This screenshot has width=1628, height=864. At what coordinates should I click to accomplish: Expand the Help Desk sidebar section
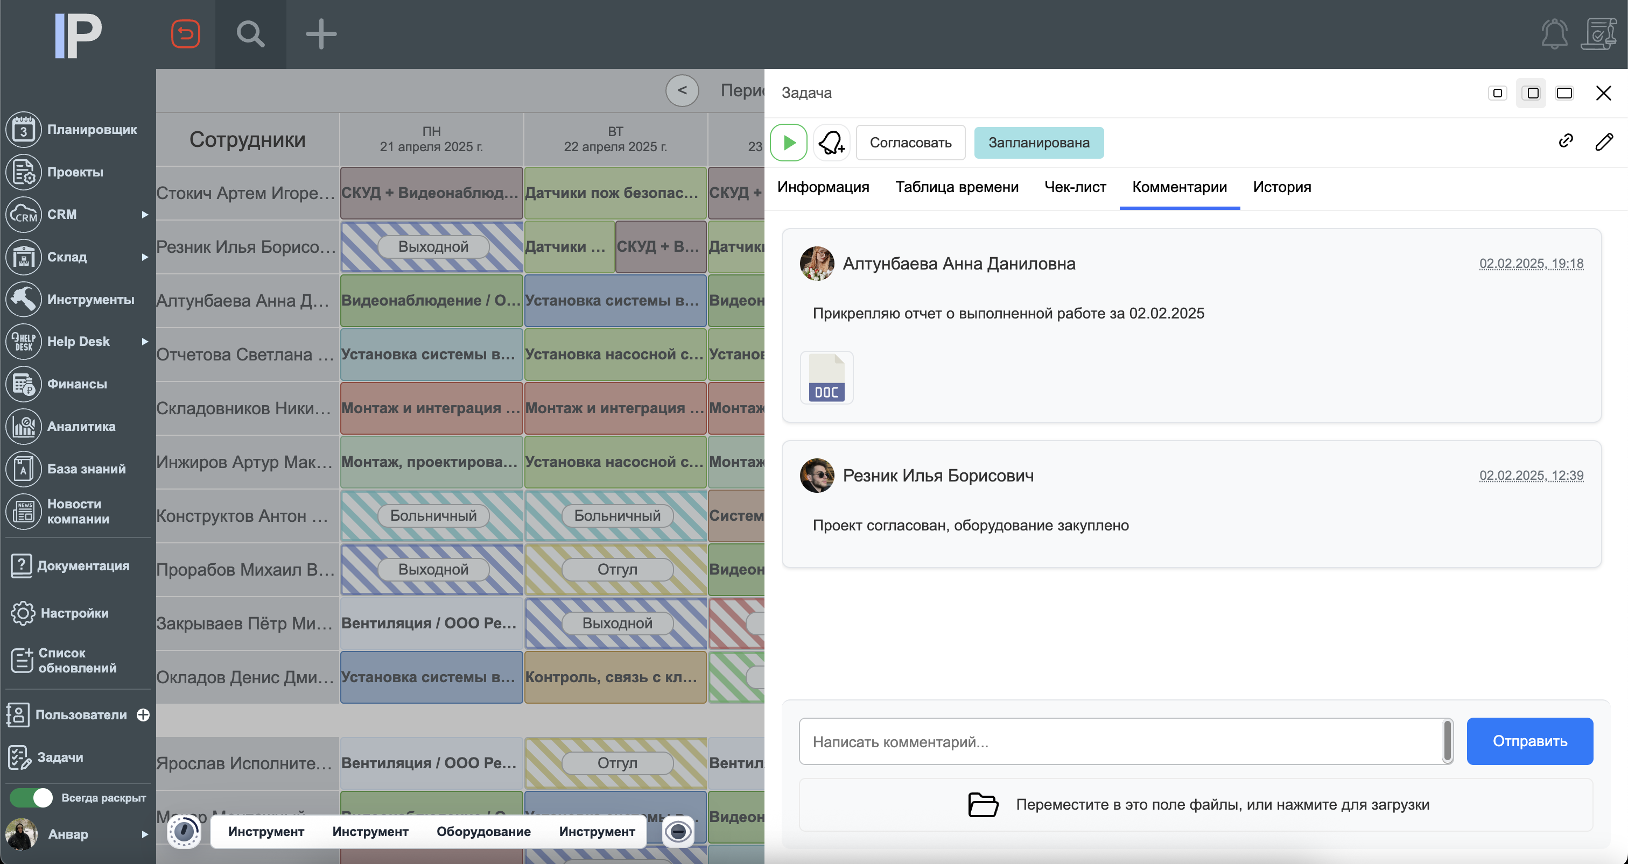pos(145,342)
